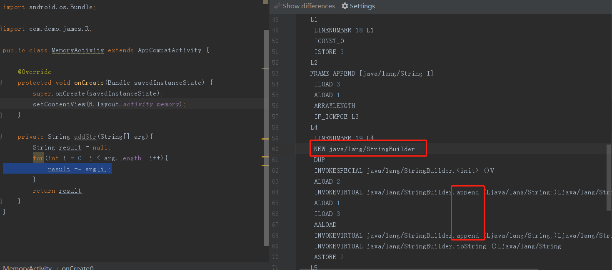Collapse the addStr method via gutter fold marker
This screenshot has width=612, height=270.
click(x=1, y=137)
